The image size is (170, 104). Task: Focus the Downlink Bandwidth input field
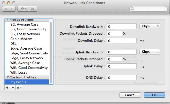pos(122,27)
